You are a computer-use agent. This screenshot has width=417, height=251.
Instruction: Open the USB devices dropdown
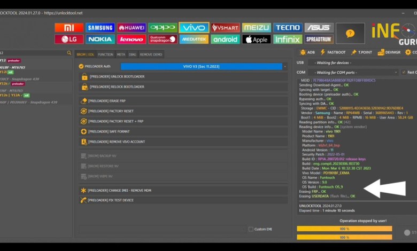(x=353, y=62)
